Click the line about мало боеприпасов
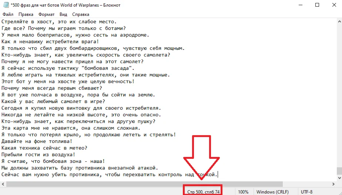 (x=75, y=35)
